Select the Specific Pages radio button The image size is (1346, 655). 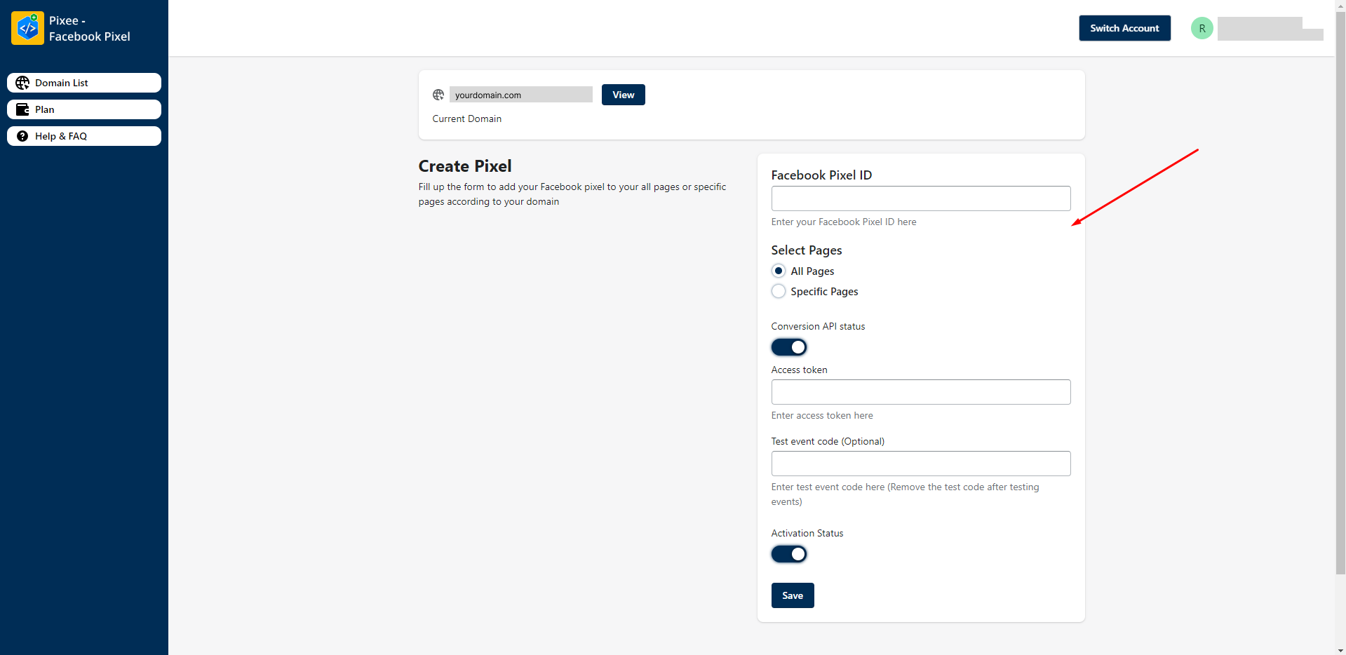pyautogui.click(x=779, y=291)
